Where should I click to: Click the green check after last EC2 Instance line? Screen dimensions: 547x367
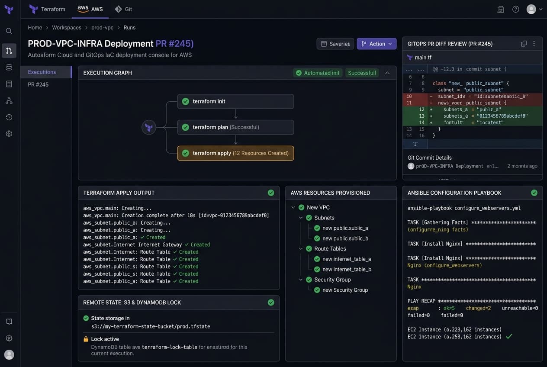tap(509, 336)
